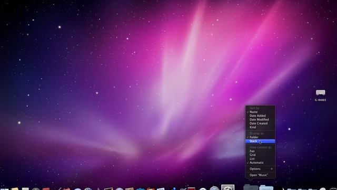Open System Preferences from the dock
Image resolution: width=337 pixels, height=190 pixels.
pyautogui.click(x=228, y=187)
